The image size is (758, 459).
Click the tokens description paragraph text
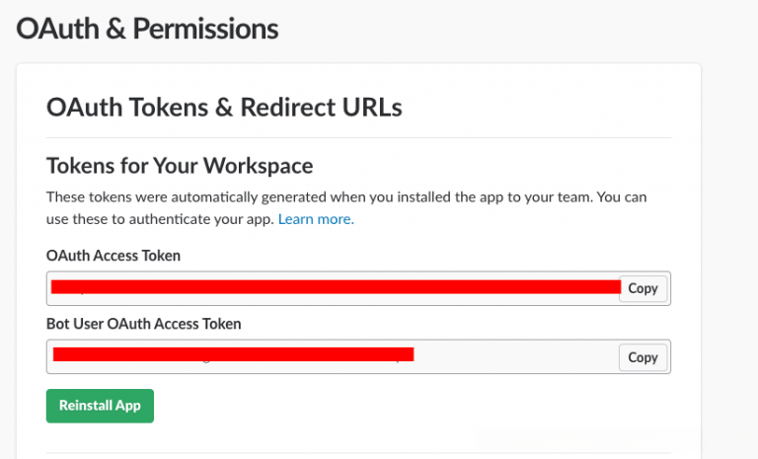point(345,197)
